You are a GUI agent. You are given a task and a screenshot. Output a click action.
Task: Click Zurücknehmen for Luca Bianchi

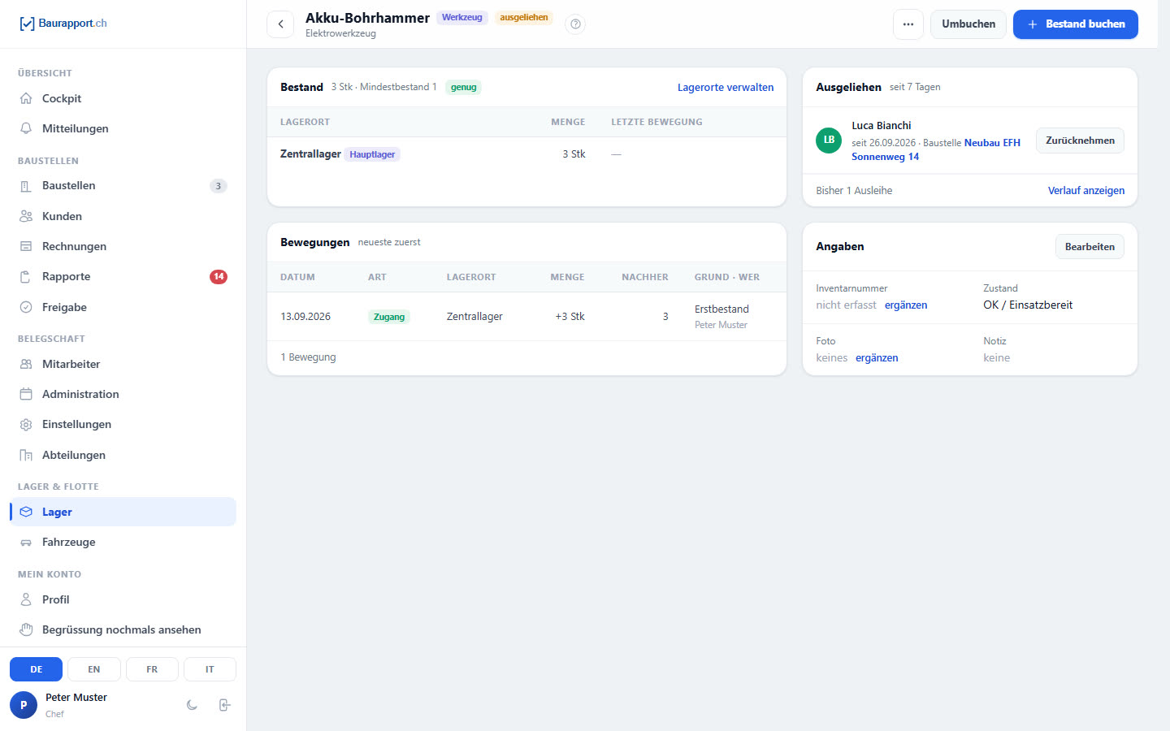pos(1080,141)
